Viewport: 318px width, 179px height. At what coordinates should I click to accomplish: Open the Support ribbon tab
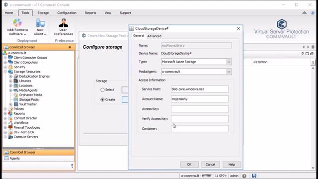pyautogui.click(x=125, y=13)
